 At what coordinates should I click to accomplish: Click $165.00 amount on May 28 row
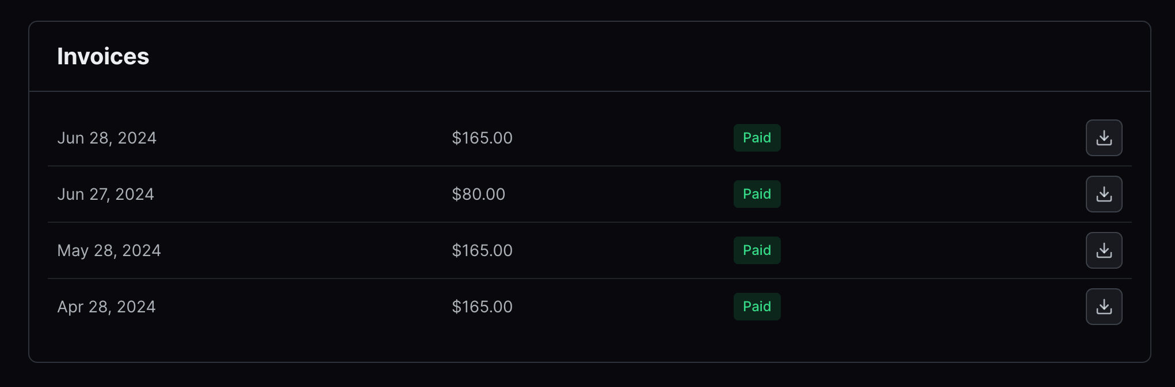482,250
